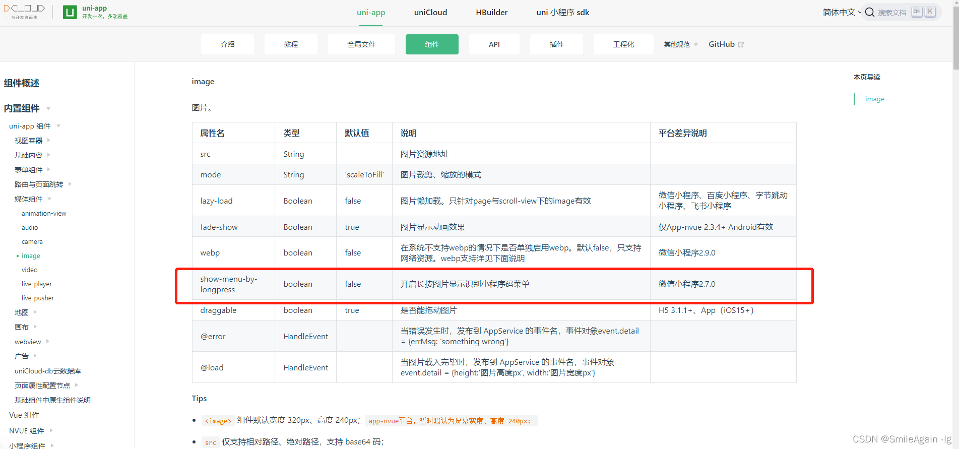Click the 'fade-show' attribute cell
This screenshot has width=959, height=449.
tap(233, 227)
